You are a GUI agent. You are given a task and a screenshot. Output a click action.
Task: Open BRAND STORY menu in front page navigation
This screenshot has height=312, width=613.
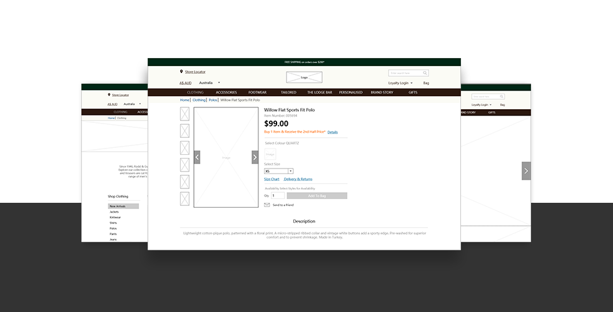(382, 92)
